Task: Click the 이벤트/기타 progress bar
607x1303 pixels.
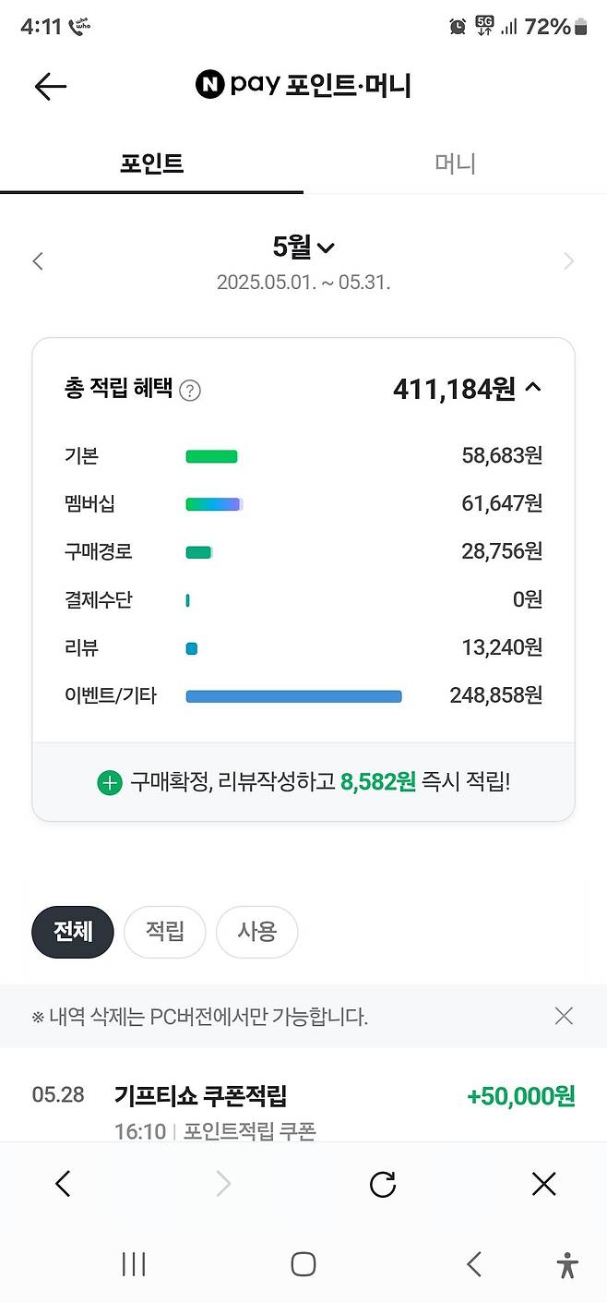Action: point(293,695)
